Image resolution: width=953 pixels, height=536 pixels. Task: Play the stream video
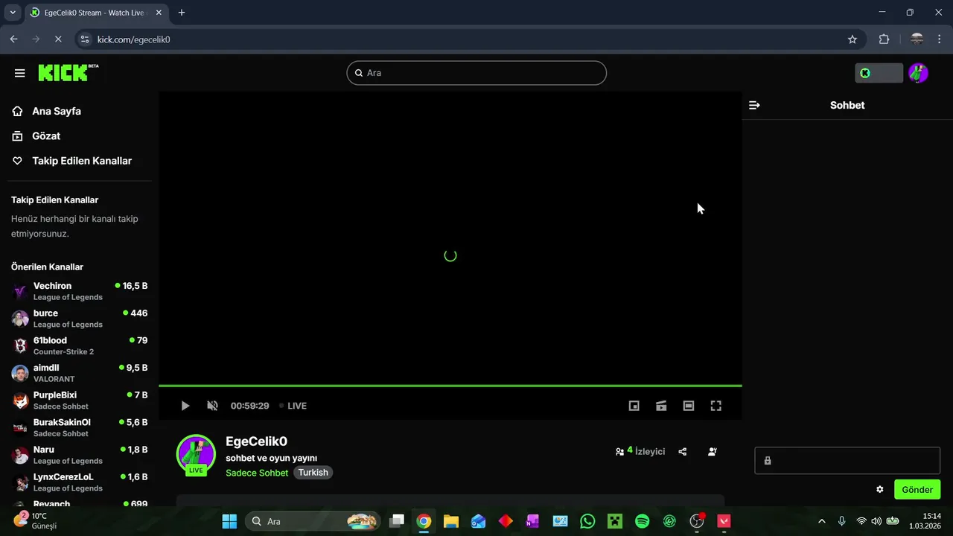185,406
